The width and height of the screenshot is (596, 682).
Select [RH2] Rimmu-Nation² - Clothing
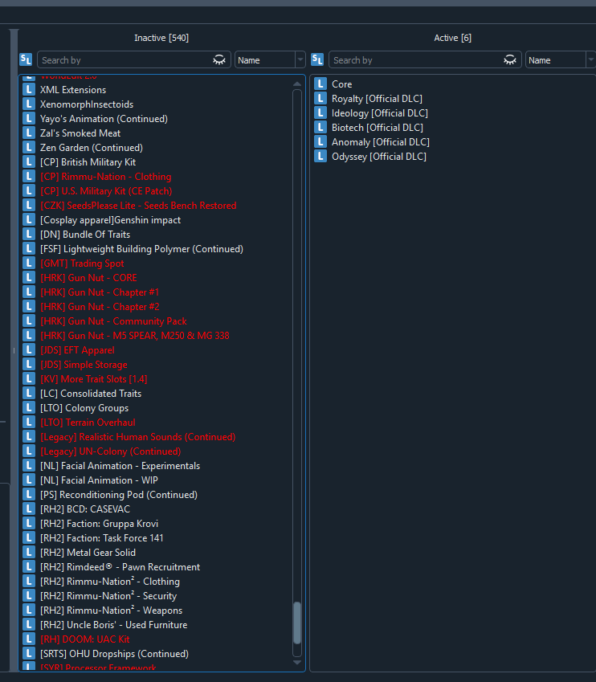(110, 581)
